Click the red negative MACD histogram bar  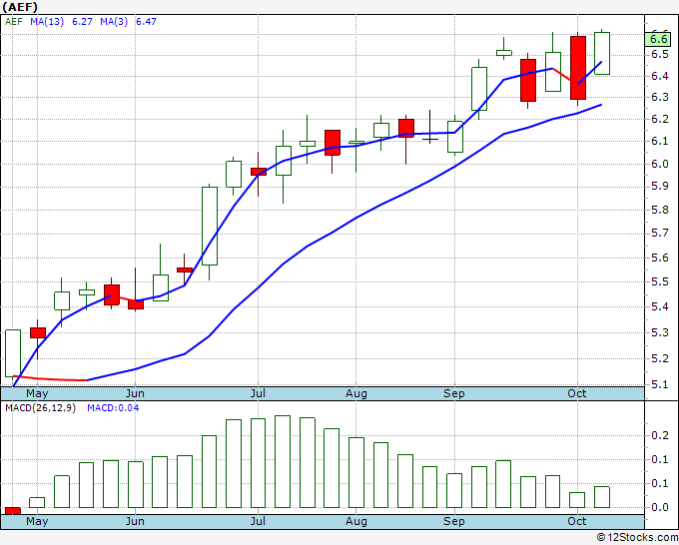click(x=13, y=511)
